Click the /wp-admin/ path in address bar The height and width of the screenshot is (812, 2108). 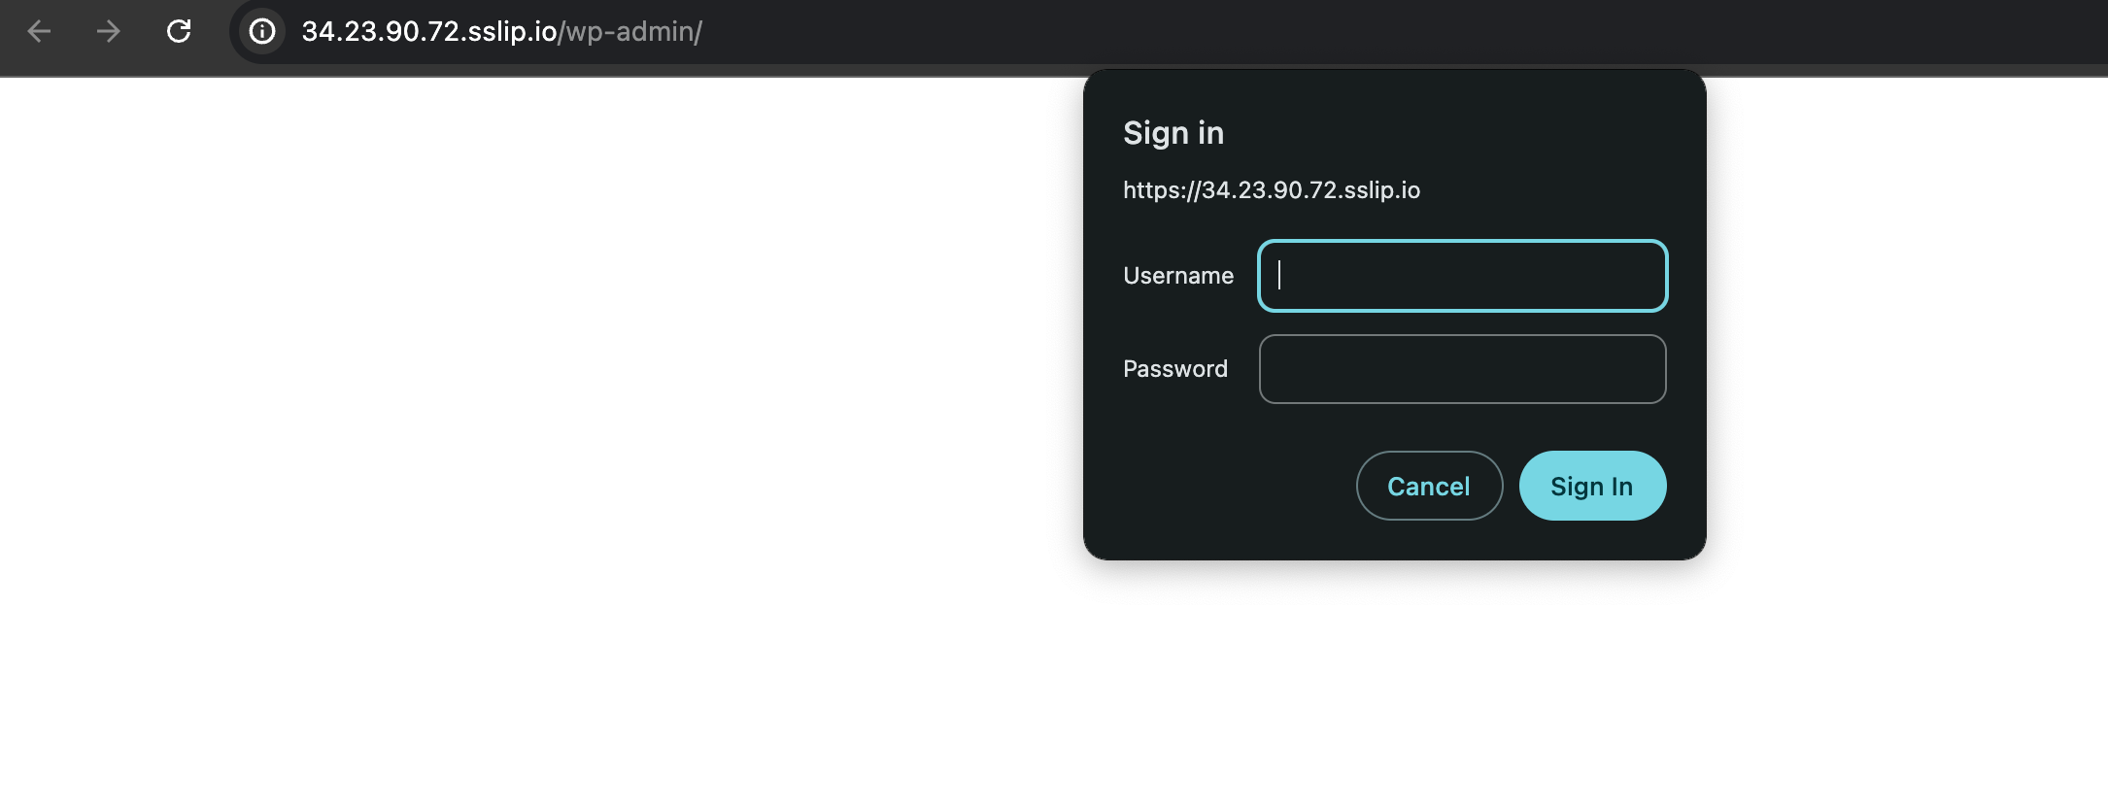point(630,32)
